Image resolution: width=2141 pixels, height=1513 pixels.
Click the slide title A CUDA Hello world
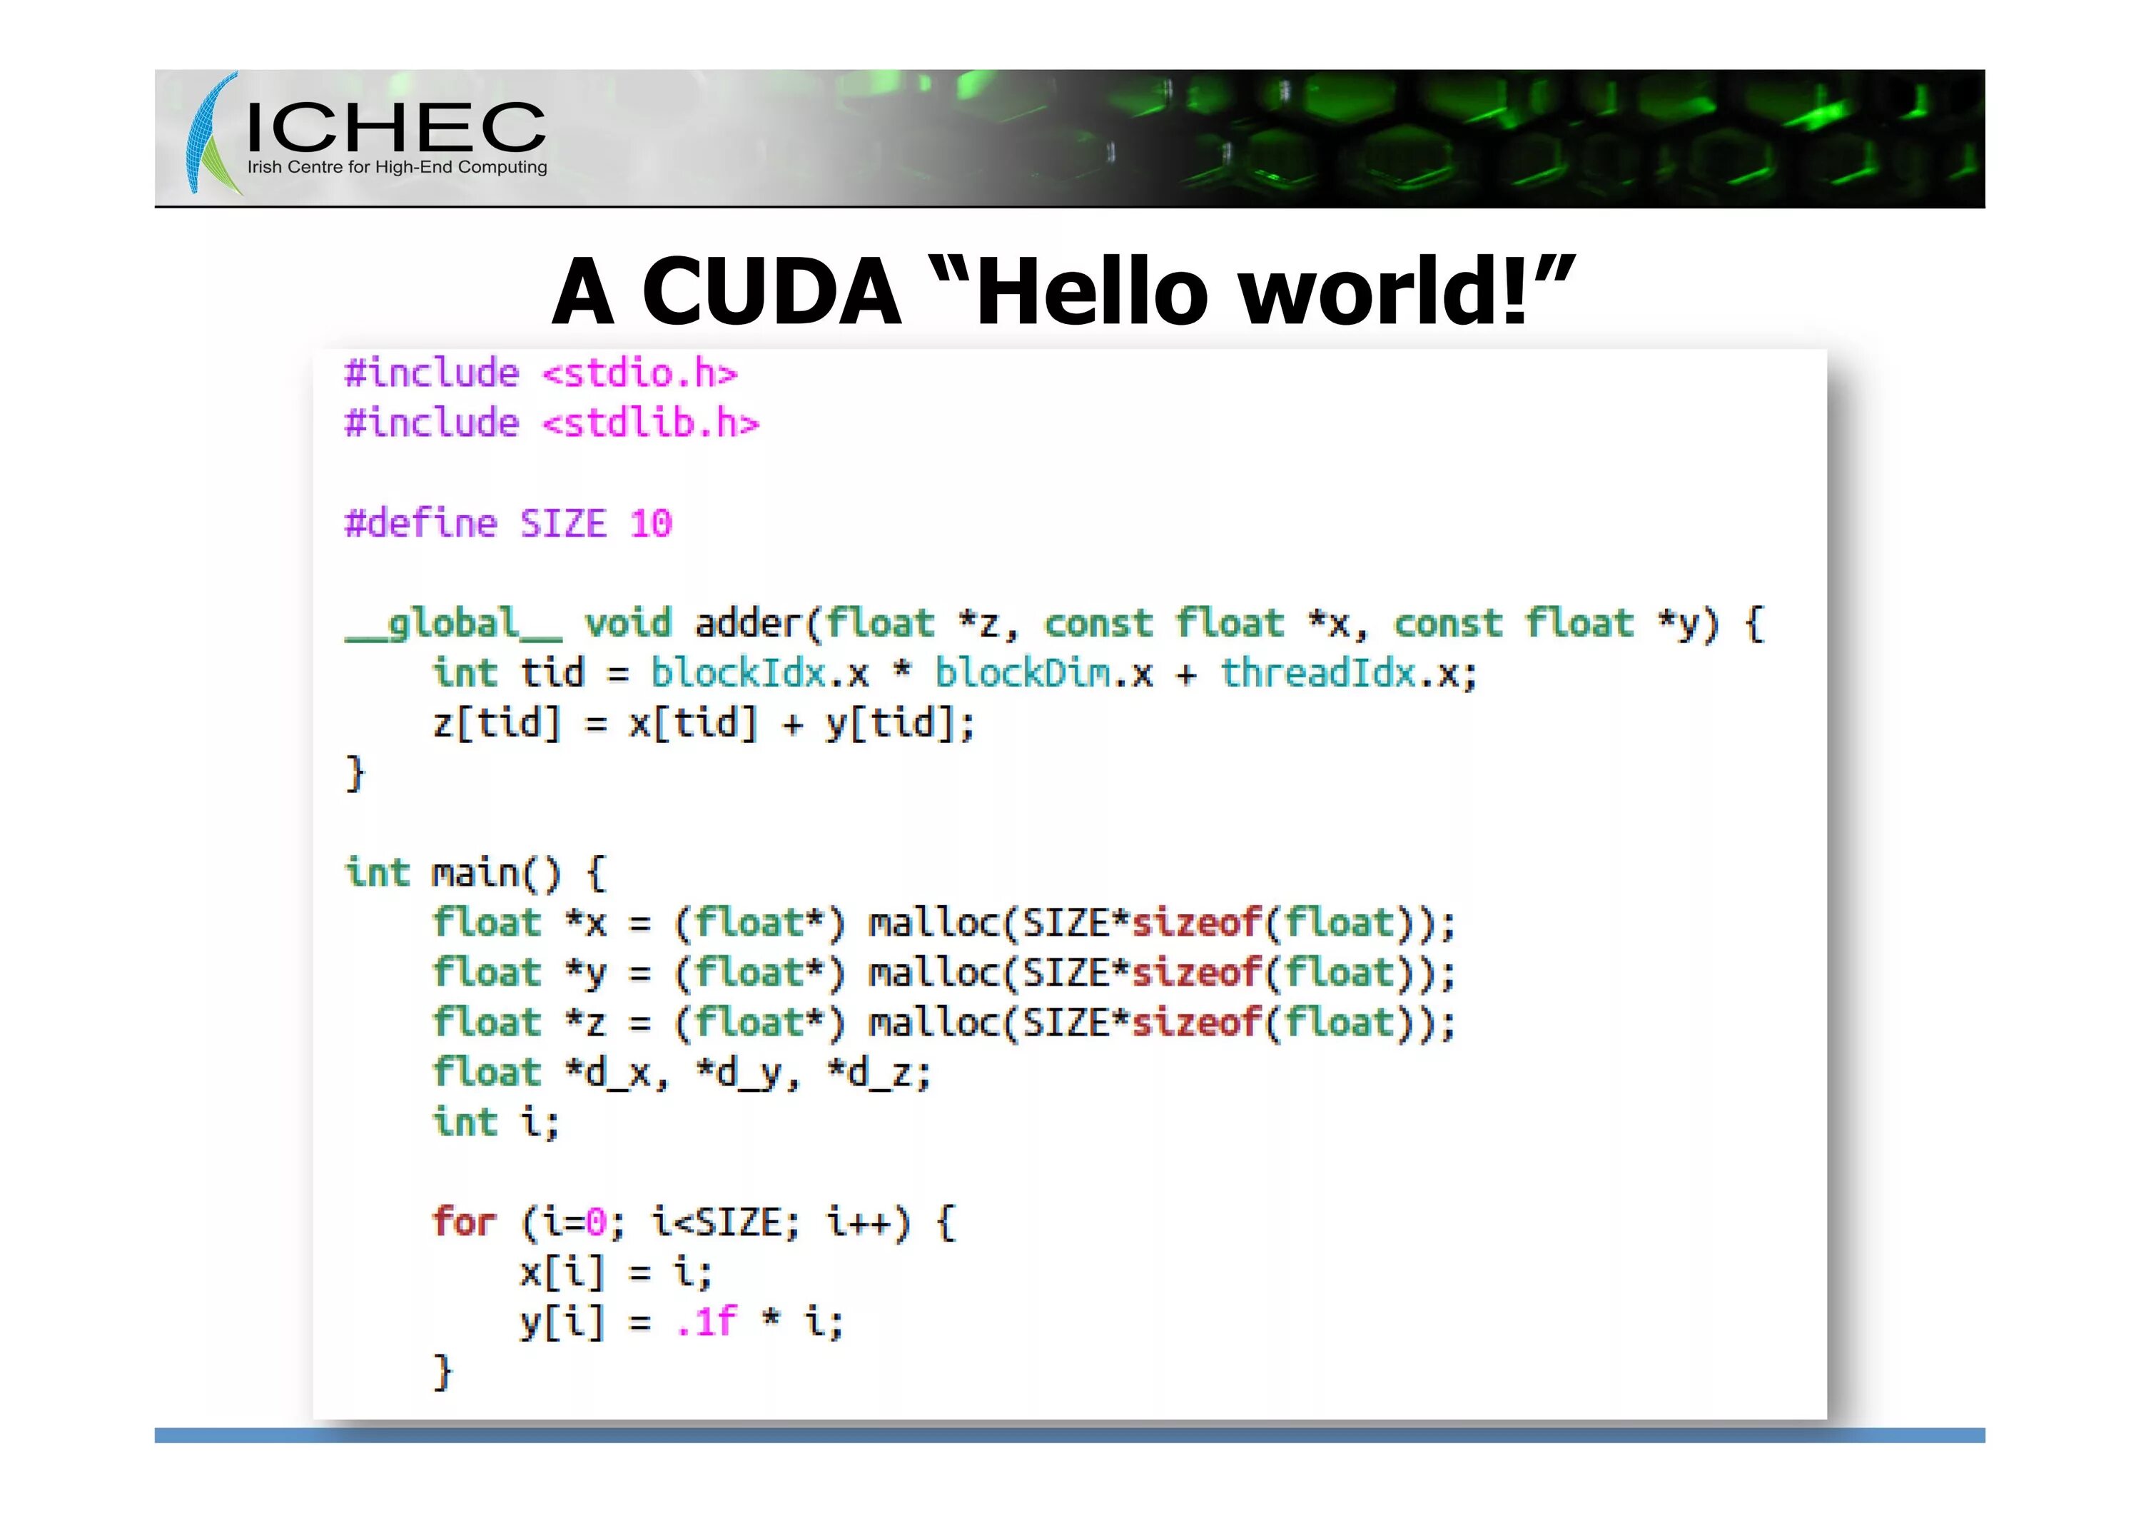pos(1062,292)
